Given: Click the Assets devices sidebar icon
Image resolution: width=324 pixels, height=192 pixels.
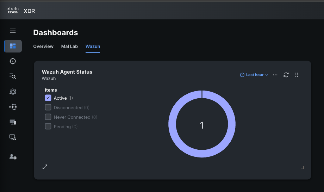Looking at the screenshot, I should click(13, 122).
